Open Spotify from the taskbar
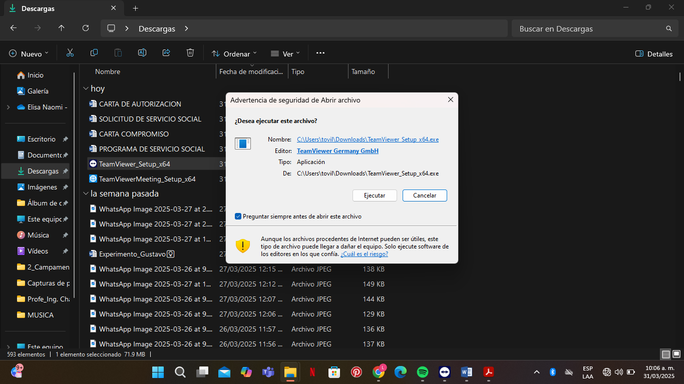The image size is (684, 384). coord(423,372)
